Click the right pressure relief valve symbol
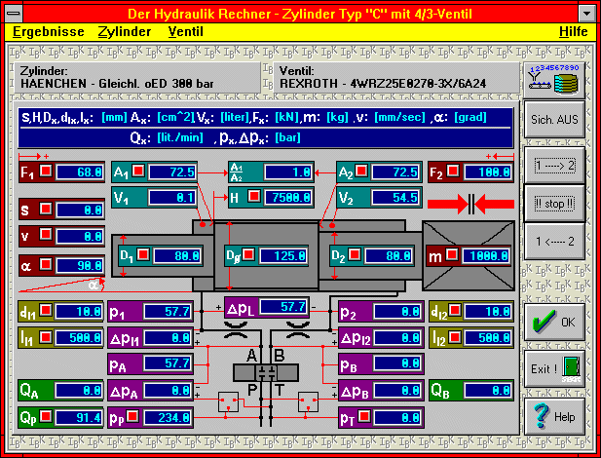This screenshot has height=458, width=601. tap(308, 402)
